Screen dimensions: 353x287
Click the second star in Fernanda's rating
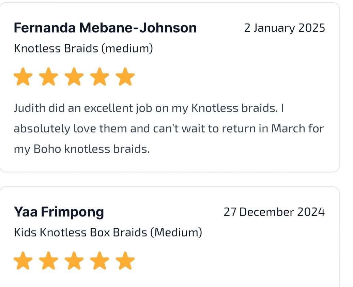point(49,77)
